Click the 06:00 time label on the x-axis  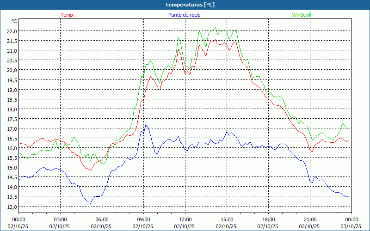(x=102, y=219)
